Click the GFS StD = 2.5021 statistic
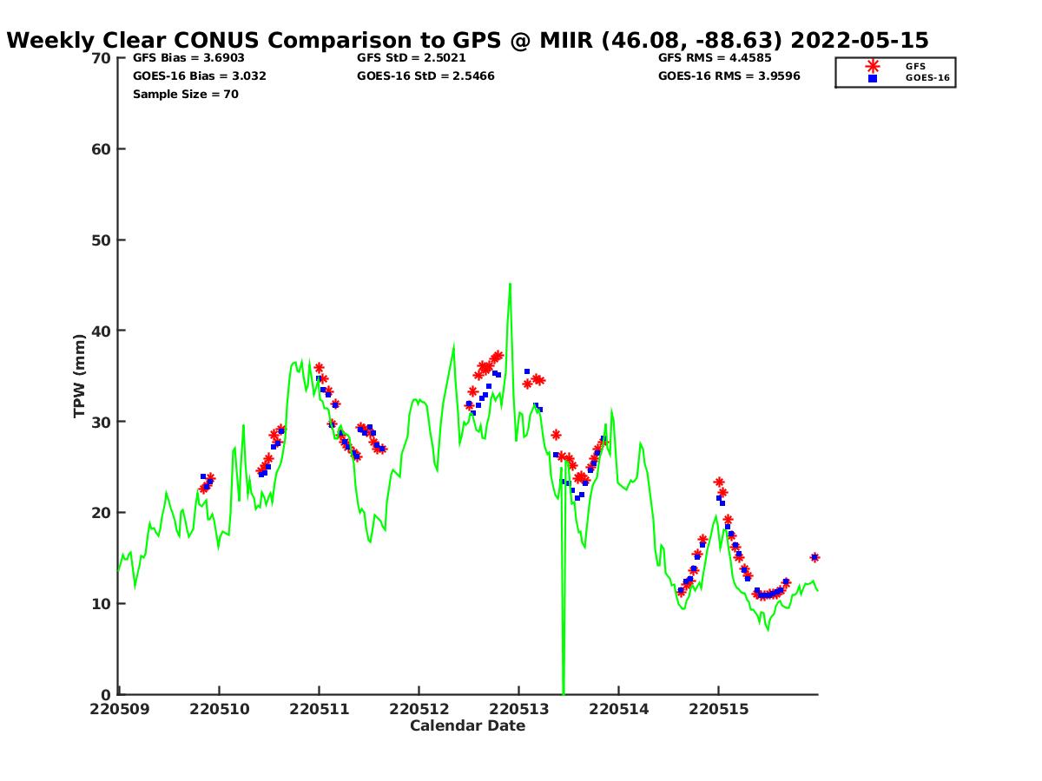Viewport: 1042px width, 781px height. click(x=411, y=58)
